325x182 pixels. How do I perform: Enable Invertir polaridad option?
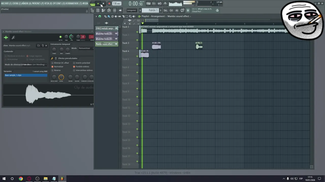coord(82,63)
